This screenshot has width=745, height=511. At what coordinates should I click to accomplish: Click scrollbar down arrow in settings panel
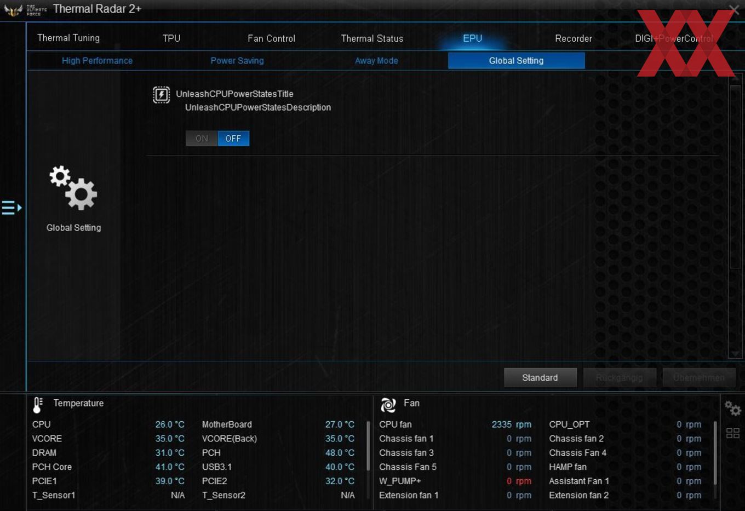pos(735,354)
